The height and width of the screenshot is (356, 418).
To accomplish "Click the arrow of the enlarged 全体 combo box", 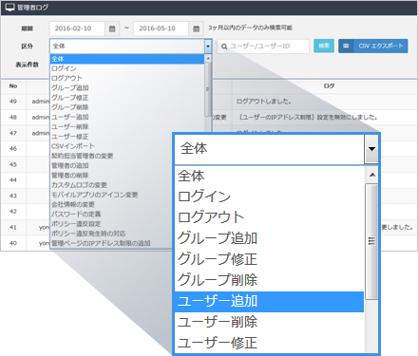I will [371, 149].
